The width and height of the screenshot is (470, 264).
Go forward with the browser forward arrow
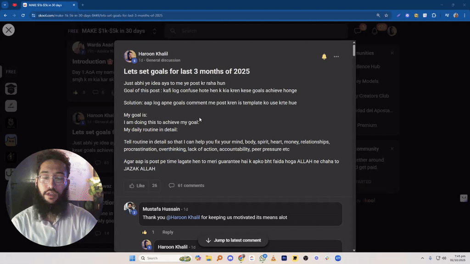[x=14, y=15]
